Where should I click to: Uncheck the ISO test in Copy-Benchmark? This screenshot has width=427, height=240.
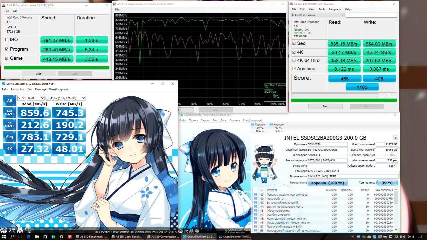coord(7,40)
